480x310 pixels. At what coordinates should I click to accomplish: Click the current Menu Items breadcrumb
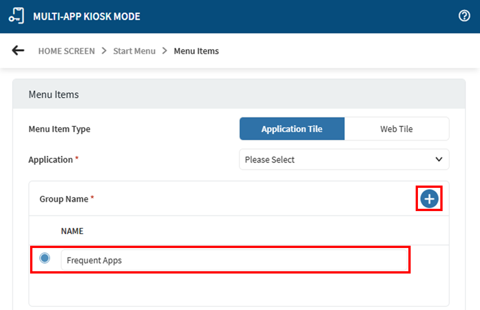[196, 51]
